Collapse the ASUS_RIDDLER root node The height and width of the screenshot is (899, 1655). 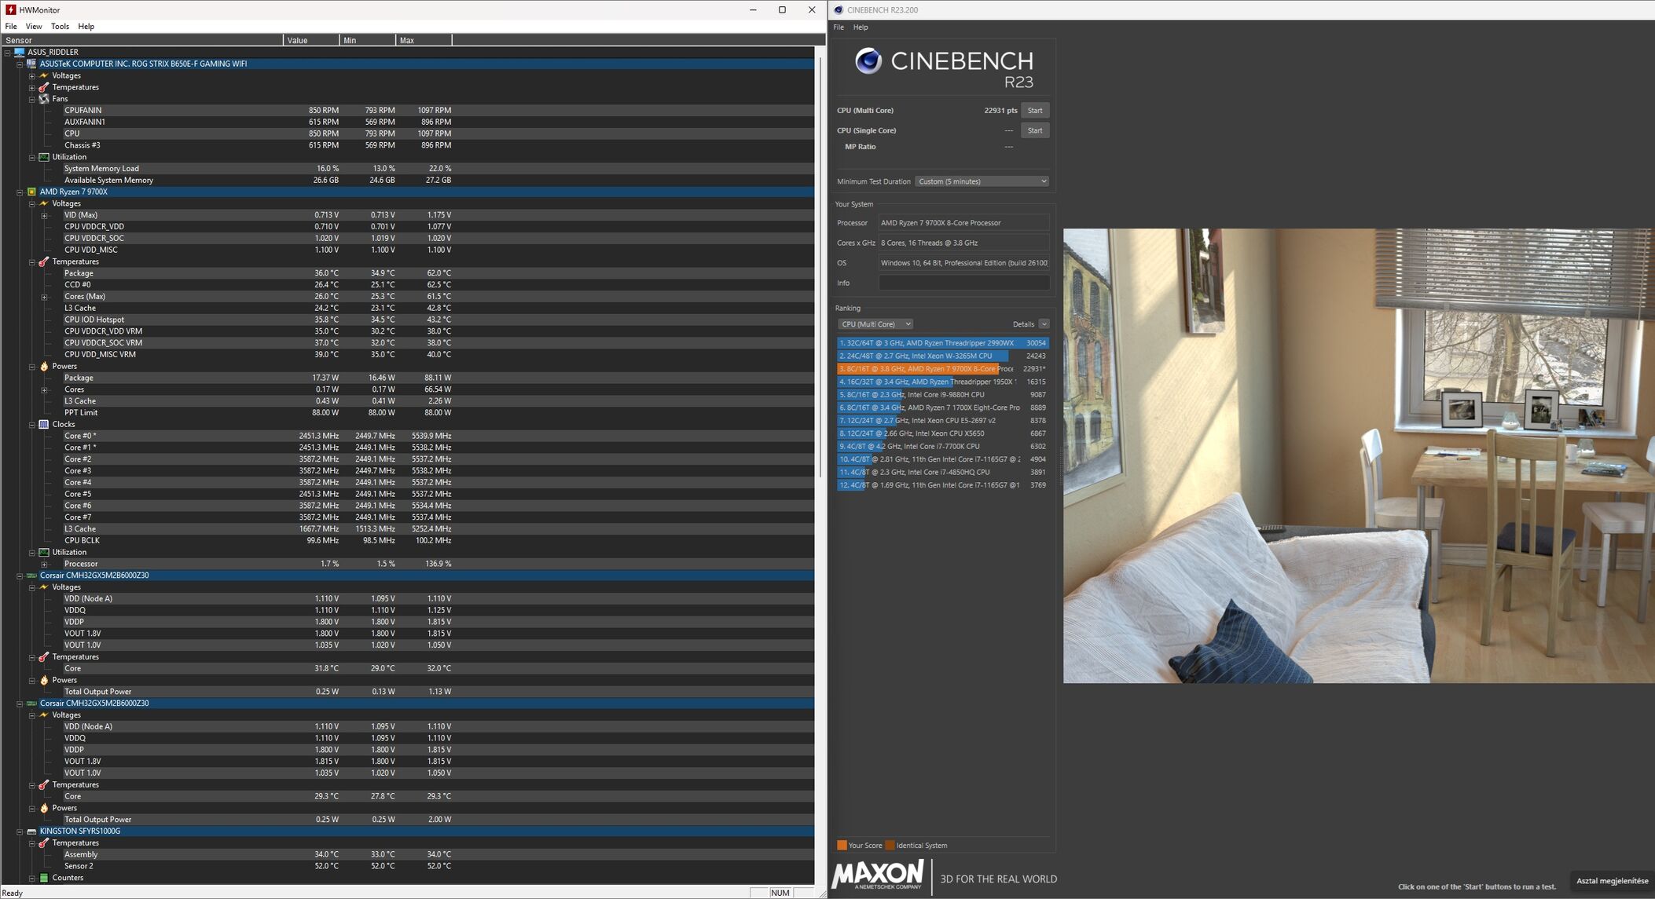click(7, 53)
